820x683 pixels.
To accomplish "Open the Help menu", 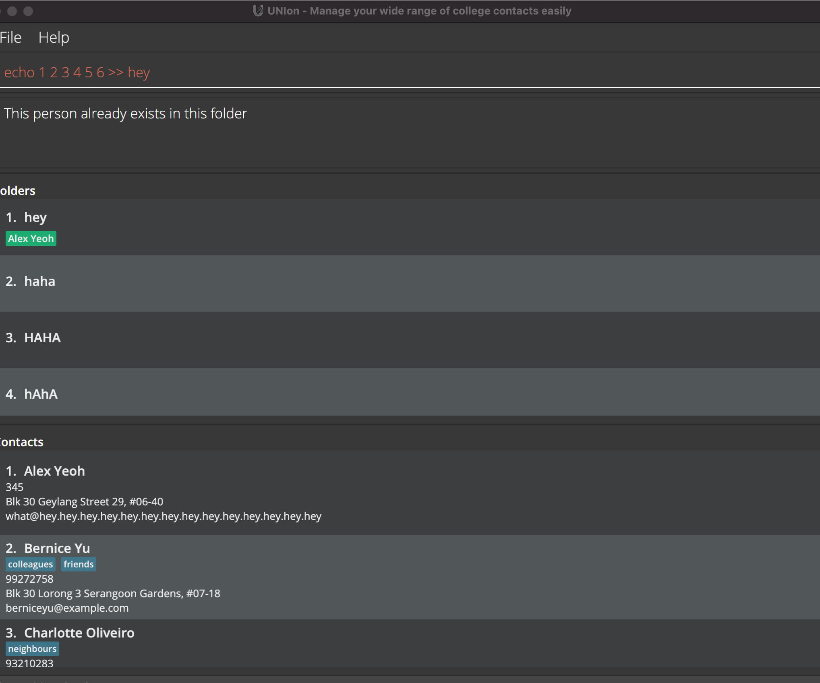I will click(x=54, y=37).
